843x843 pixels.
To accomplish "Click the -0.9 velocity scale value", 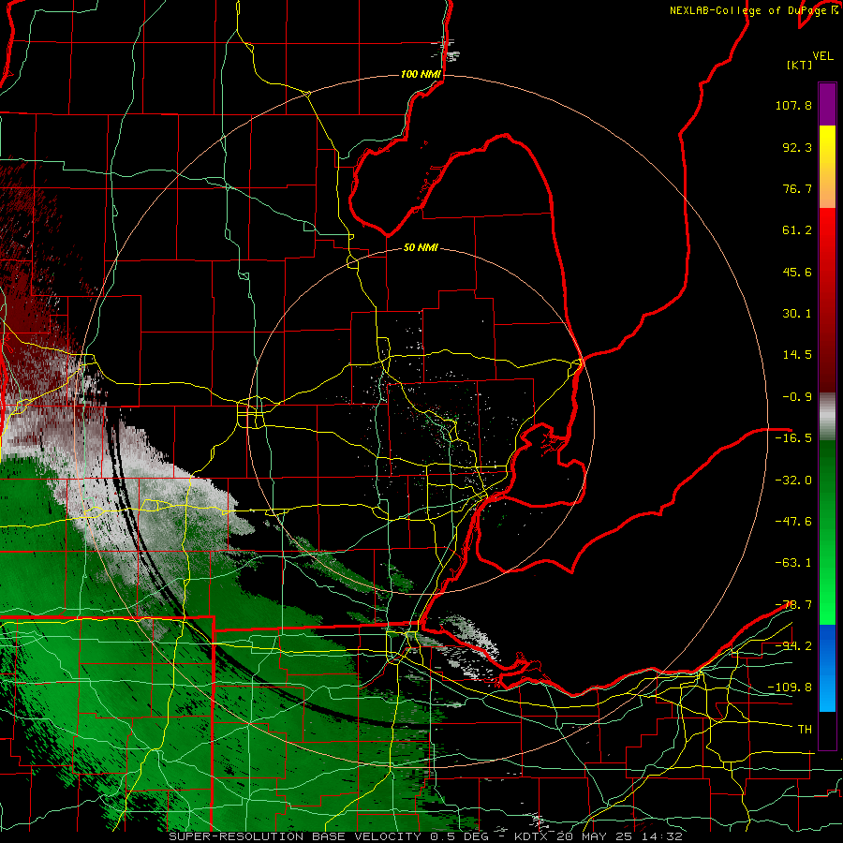I will [x=797, y=397].
